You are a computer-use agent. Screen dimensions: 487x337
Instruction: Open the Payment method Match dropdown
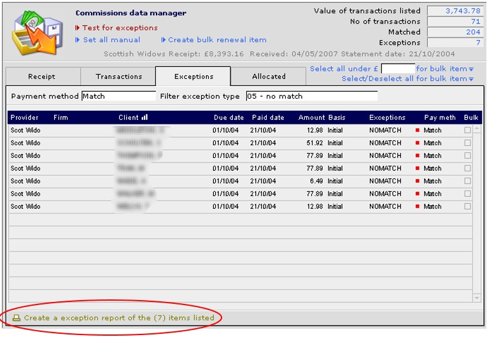118,96
